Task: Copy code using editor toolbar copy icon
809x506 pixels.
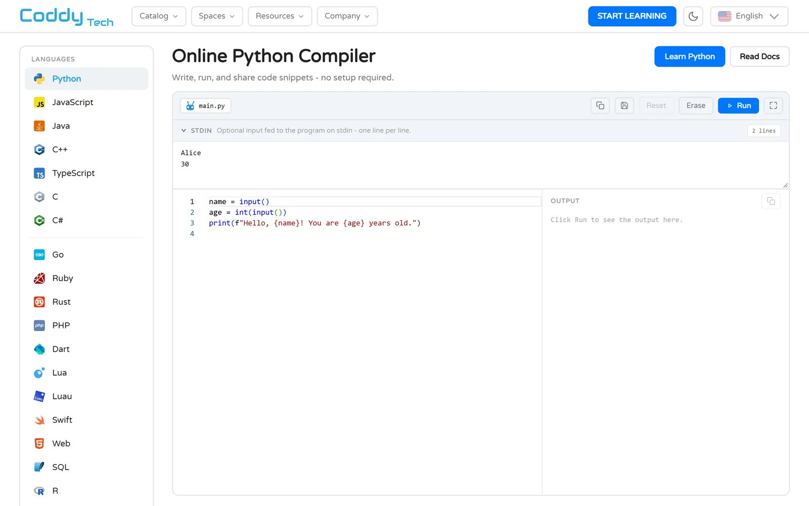Action: coord(600,106)
